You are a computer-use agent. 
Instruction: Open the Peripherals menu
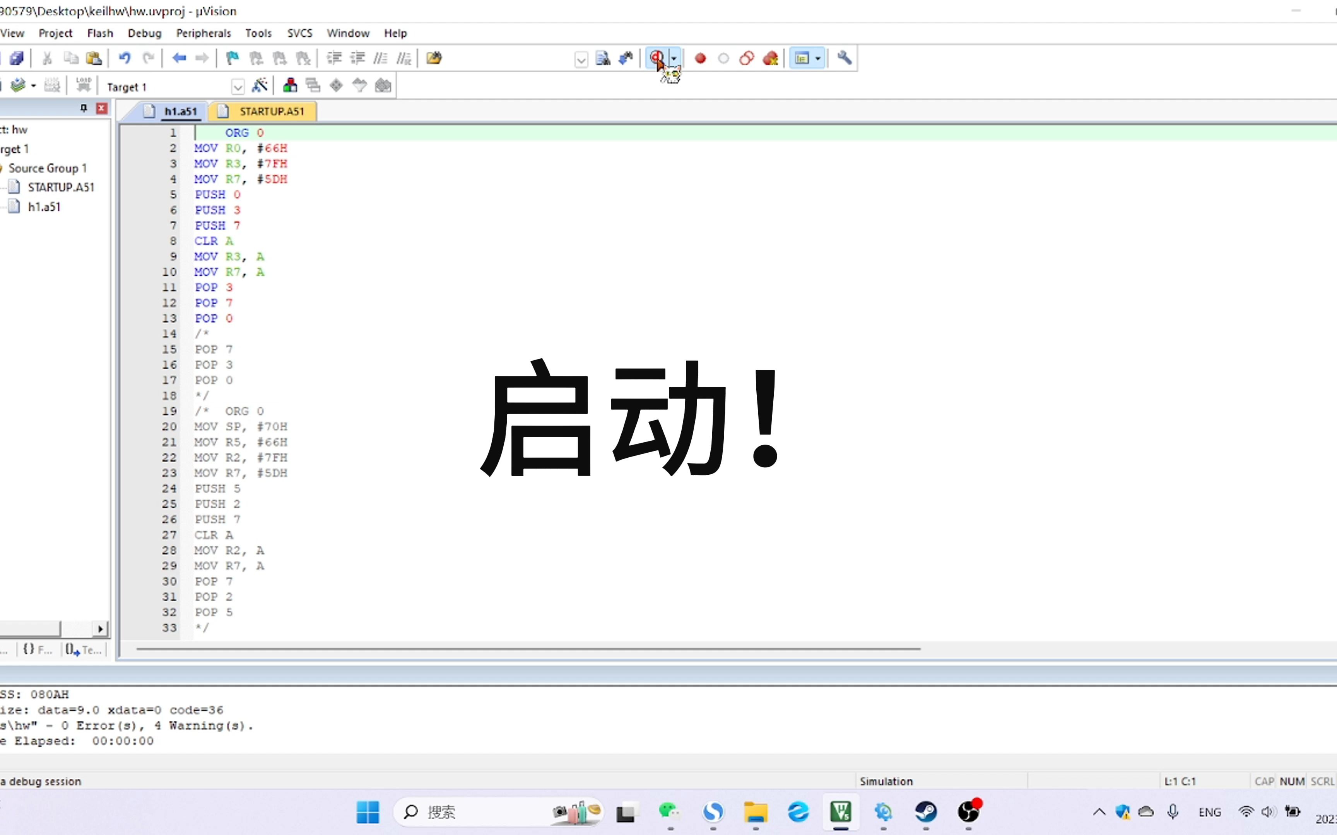click(x=204, y=32)
